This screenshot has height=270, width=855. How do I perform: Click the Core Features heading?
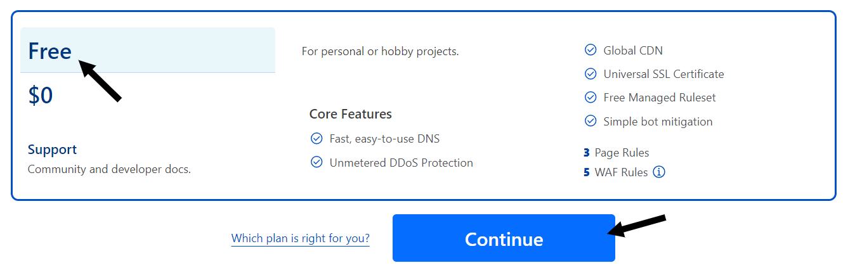click(x=350, y=114)
